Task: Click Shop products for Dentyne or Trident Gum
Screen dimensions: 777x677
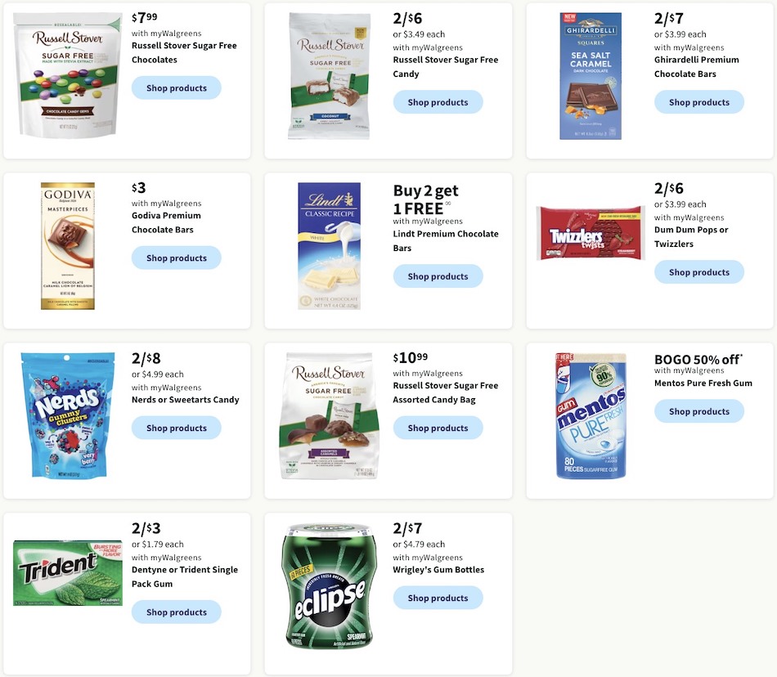Action: coord(176,612)
